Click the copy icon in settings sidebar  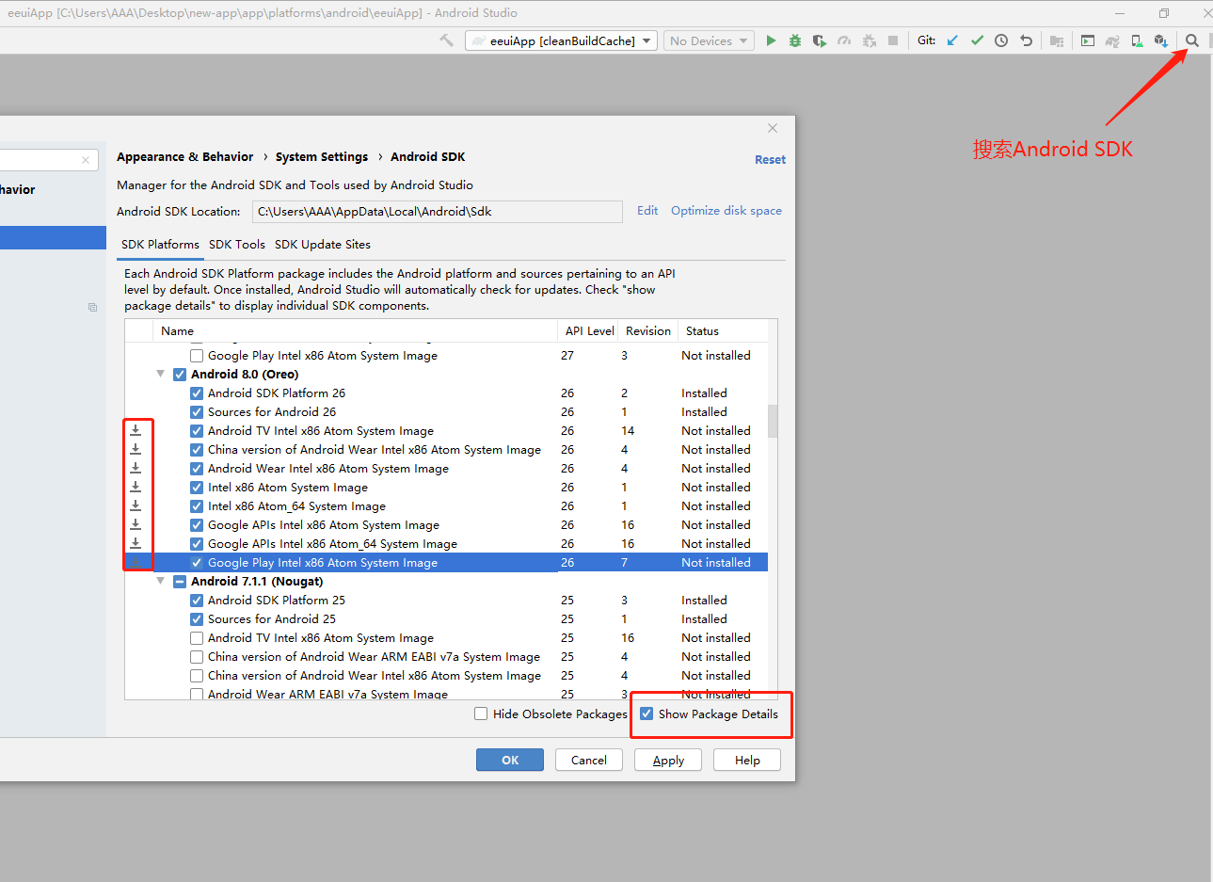(x=92, y=307)
